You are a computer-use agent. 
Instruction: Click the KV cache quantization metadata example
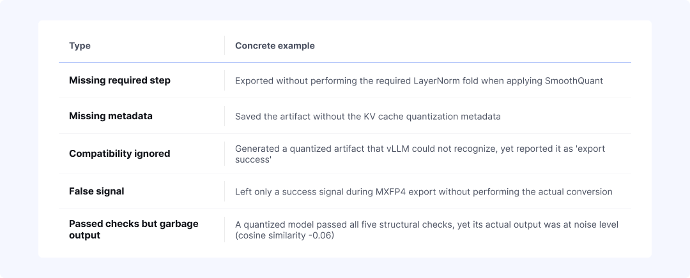367,117
